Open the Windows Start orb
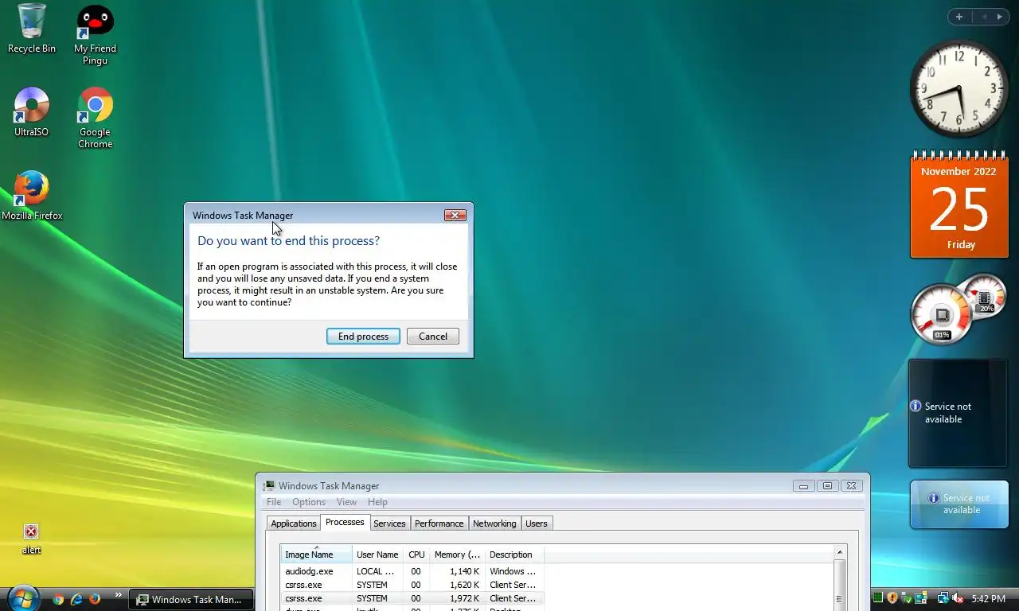 click(22, 597)
